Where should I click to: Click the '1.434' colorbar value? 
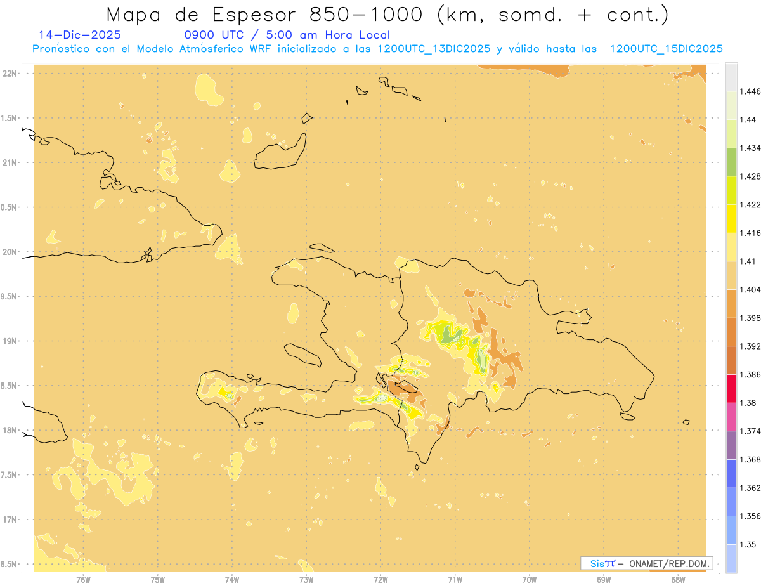coord(750,148)
